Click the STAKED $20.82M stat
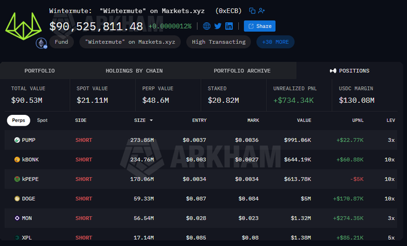This screenshot has width=407, height=246. click(223, 95)
